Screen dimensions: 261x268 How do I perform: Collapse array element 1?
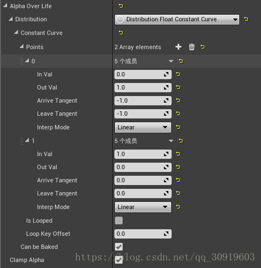(27, 140)
